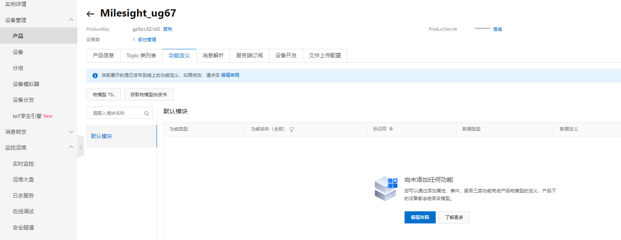621x240 pixels.
Task: Collapse the 设备管理 menu section
Action: [x=71, y=20]
